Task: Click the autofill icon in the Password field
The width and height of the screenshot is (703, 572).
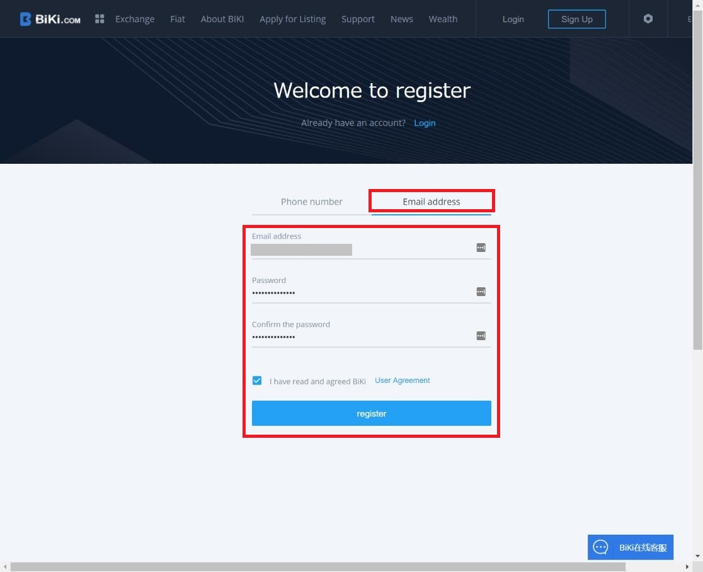Action: coord(481,292)
